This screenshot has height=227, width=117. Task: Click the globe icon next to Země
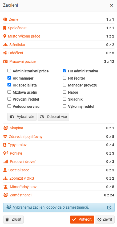pos(5,19)
